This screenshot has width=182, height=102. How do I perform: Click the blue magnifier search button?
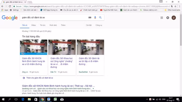(x=100, y=18)
